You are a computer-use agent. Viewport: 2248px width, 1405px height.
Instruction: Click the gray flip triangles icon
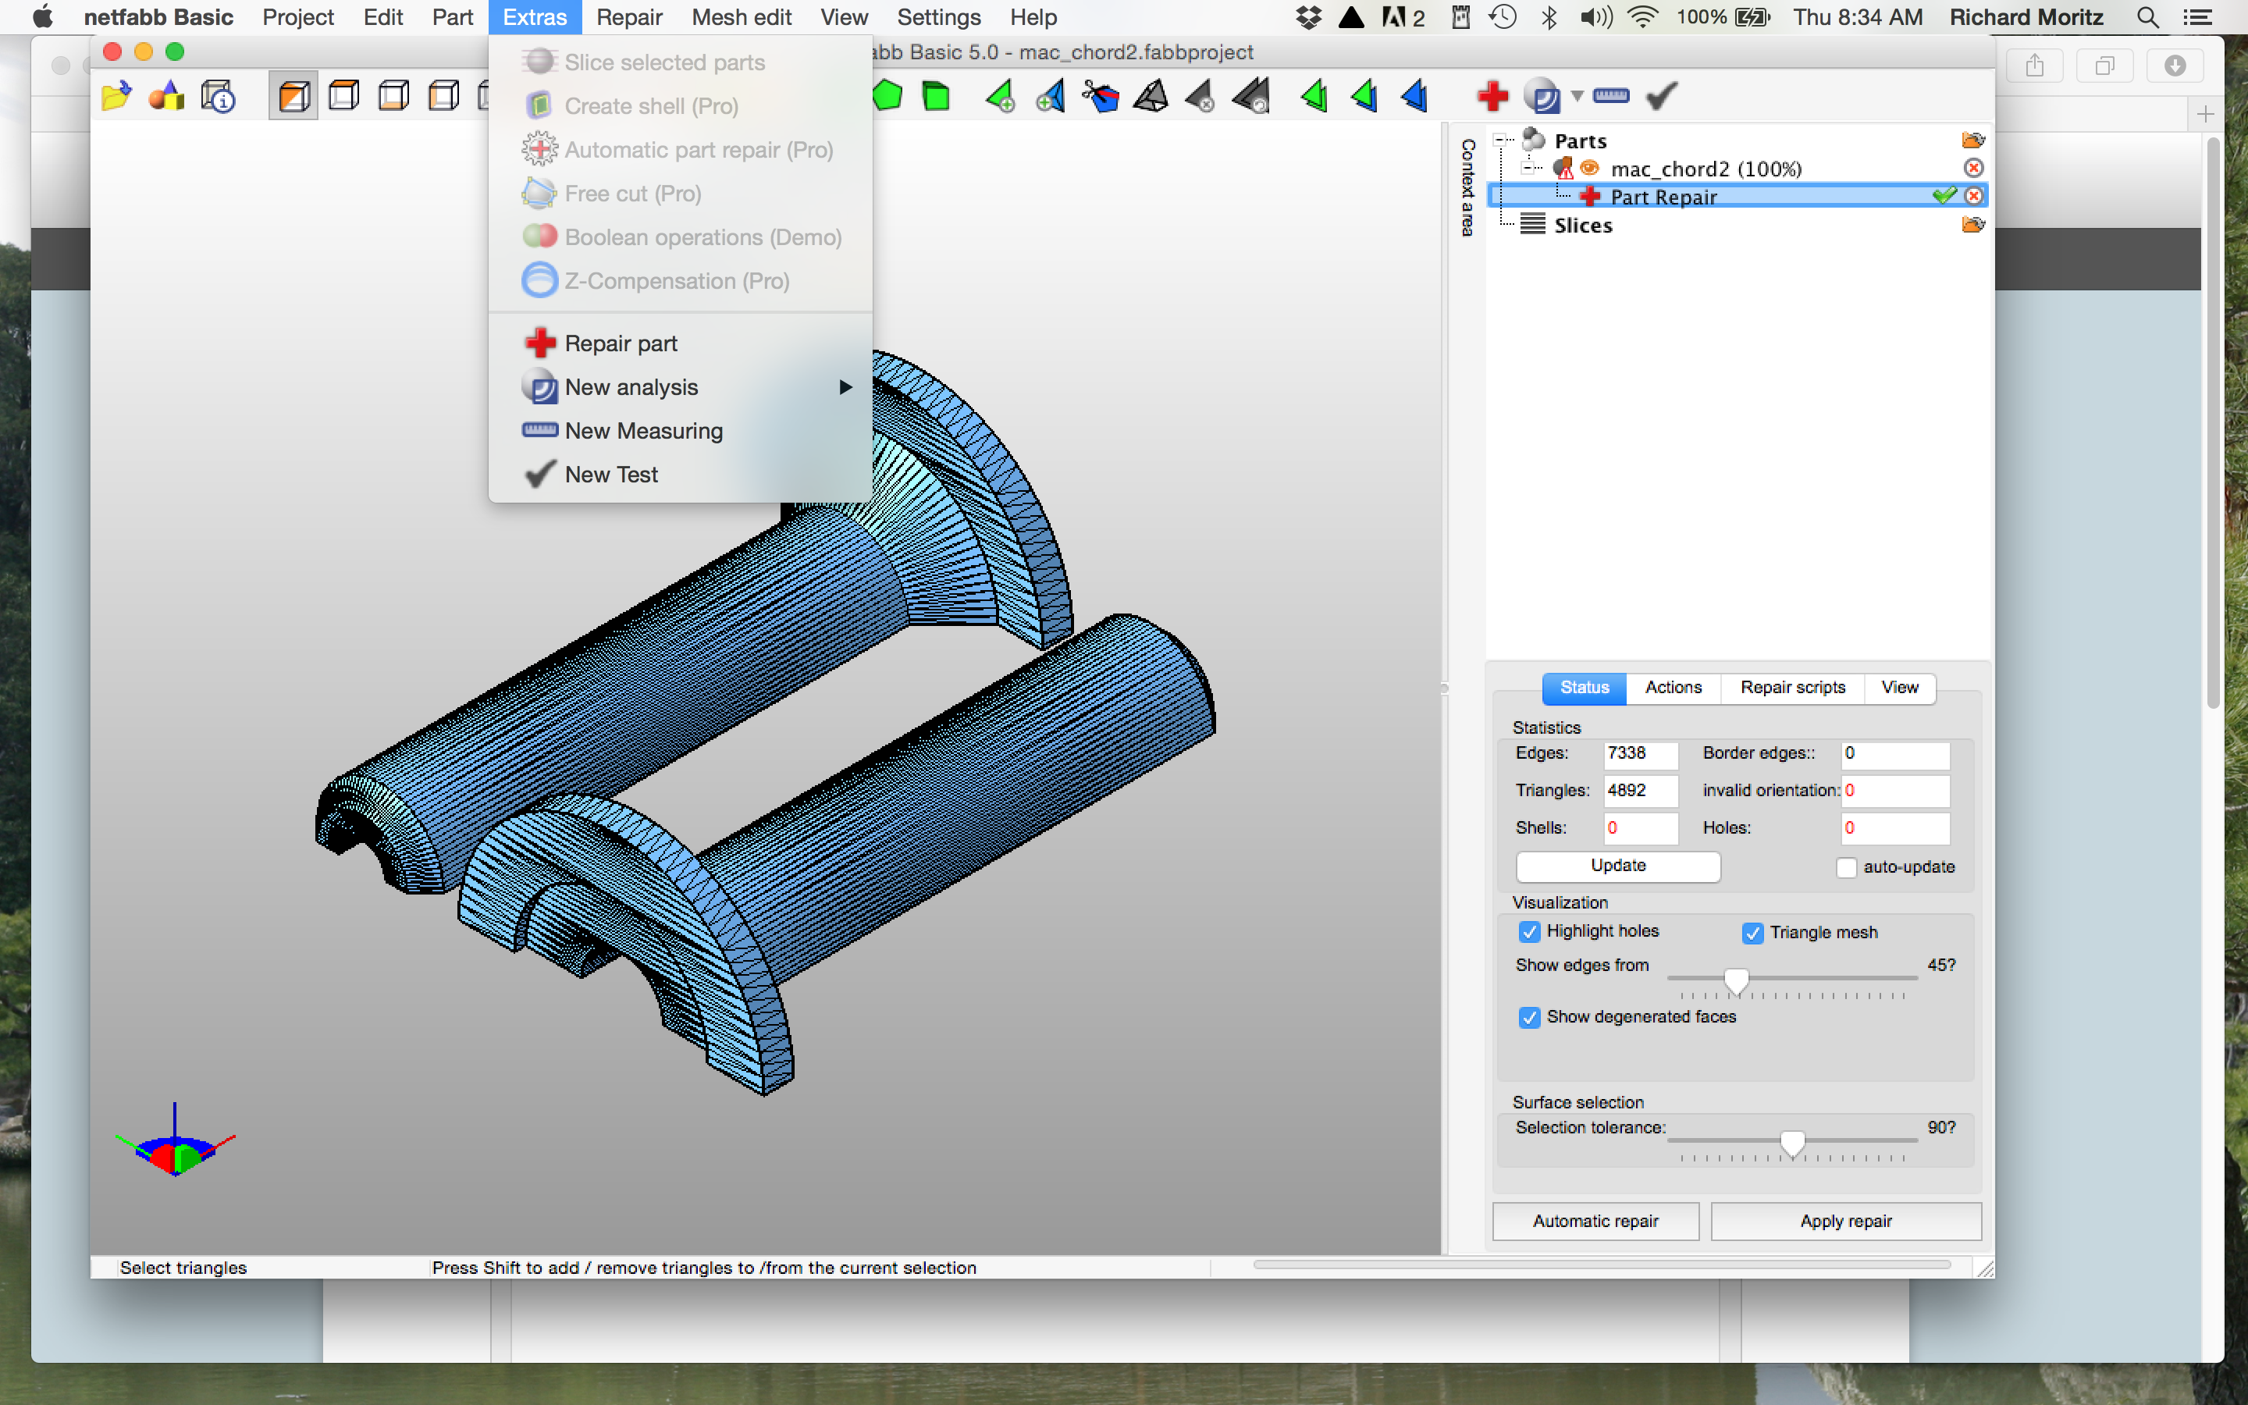coord(1250,96)
